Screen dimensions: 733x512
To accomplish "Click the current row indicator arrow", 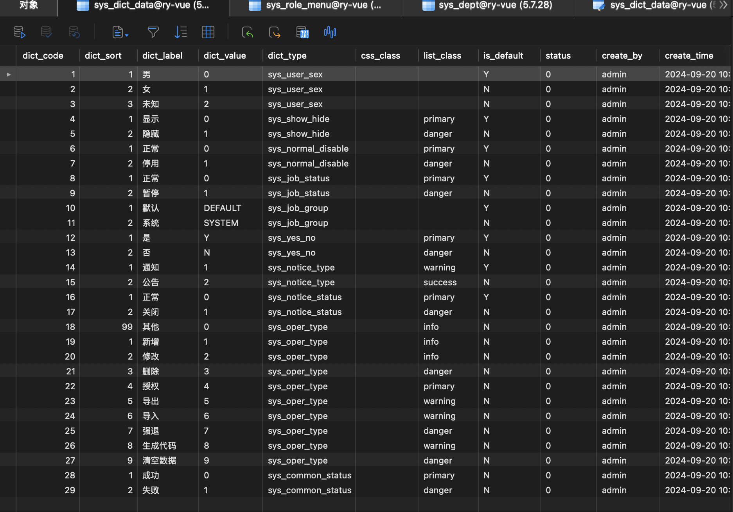I will [9, 74].
